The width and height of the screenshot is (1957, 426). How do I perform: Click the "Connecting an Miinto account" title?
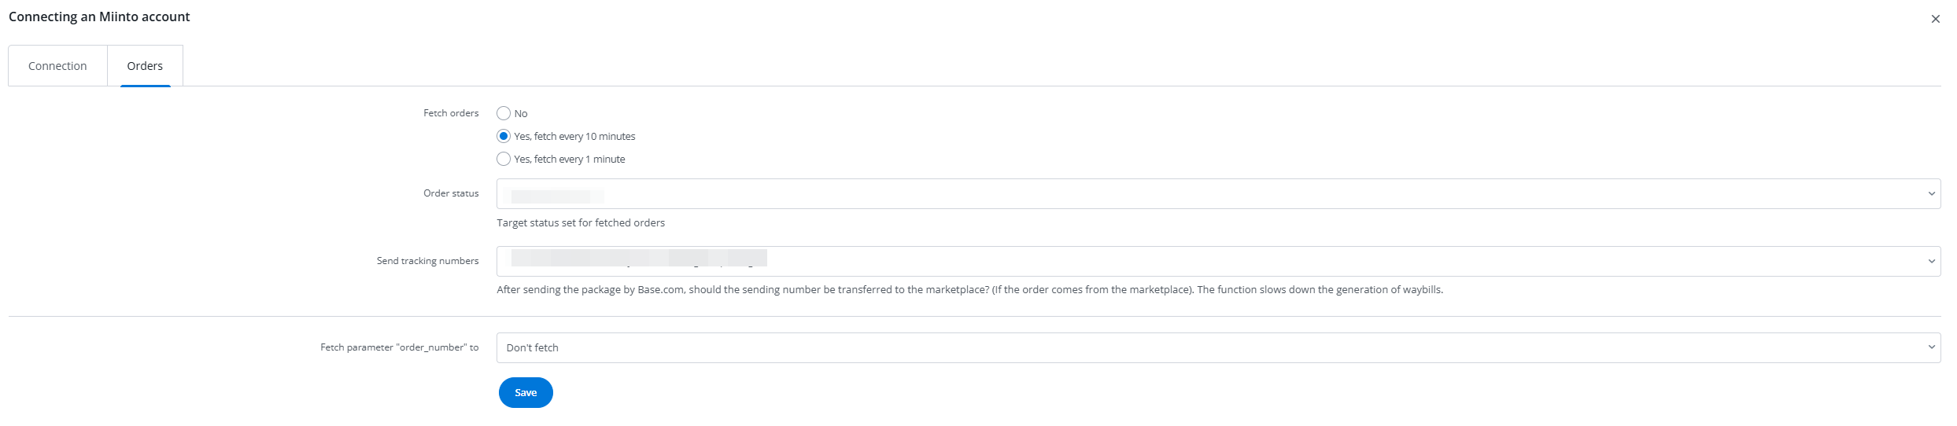point(99,17)
